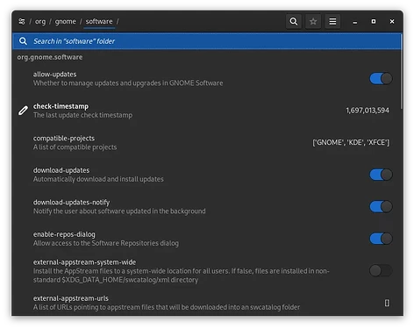This screenshot has height=329, width=414.
Task: Navigate to the gnome path segment
Action: click(65, 21)
